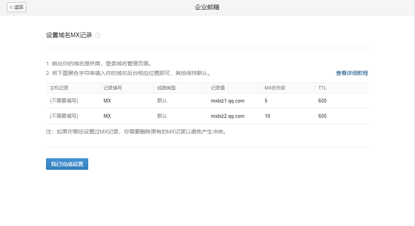
Task: Select the MX priority value 5
Action: click(267, 101)
